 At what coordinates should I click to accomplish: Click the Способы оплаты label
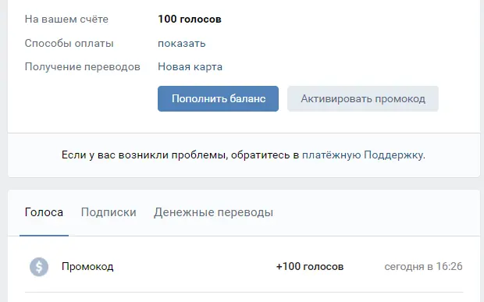[x=69, y=43]
